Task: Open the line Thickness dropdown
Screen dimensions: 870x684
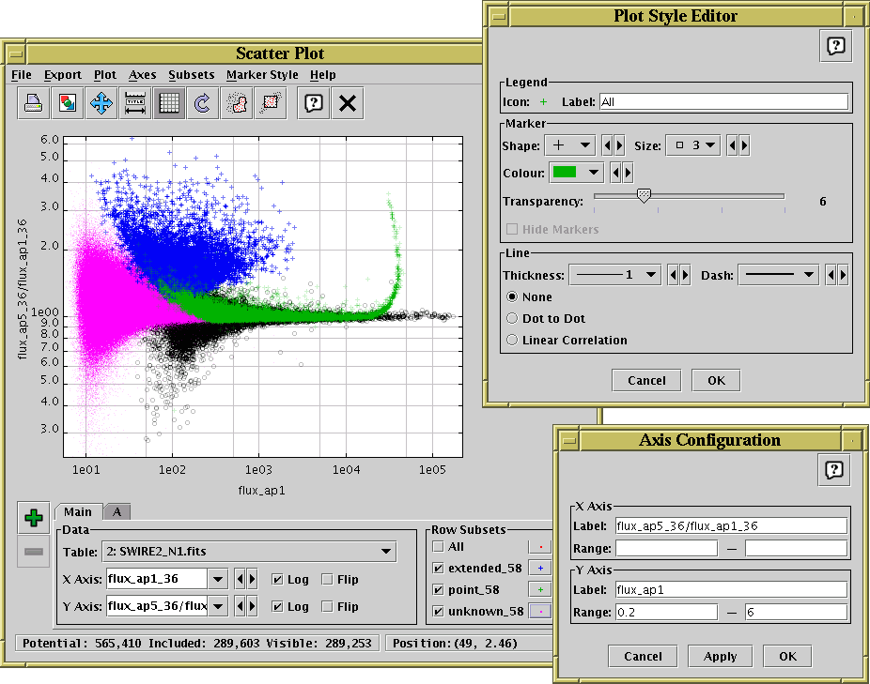Action: 614,275
